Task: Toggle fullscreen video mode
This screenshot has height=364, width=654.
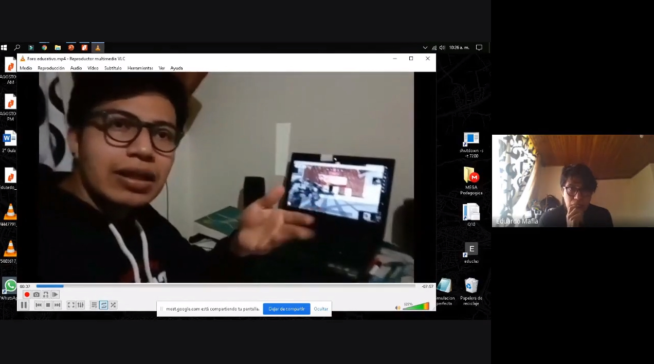Action: coord(71,305)
